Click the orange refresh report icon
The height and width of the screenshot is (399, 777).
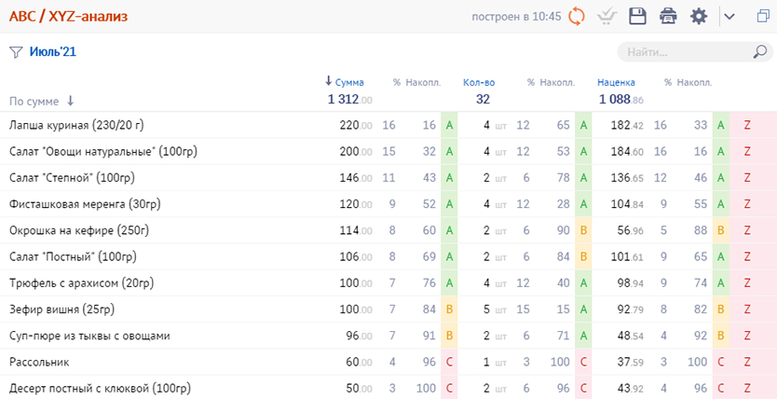click(x=578, y=16)
